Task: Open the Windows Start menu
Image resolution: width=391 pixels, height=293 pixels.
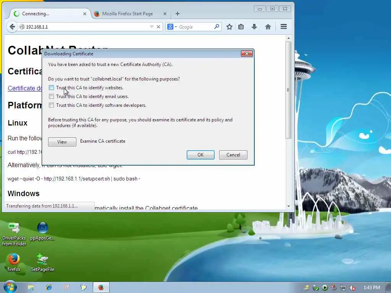Action: point(10,287)
